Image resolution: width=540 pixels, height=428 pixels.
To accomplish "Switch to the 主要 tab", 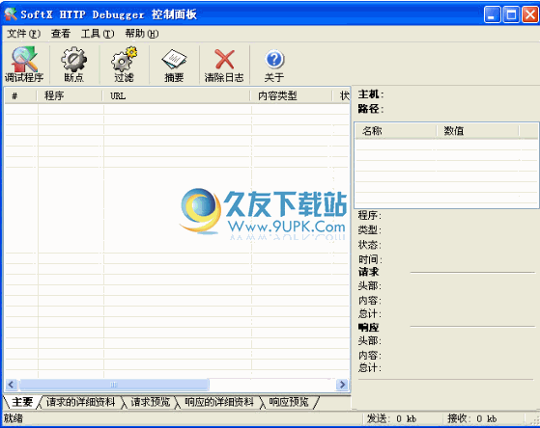I will pos(22,402).
